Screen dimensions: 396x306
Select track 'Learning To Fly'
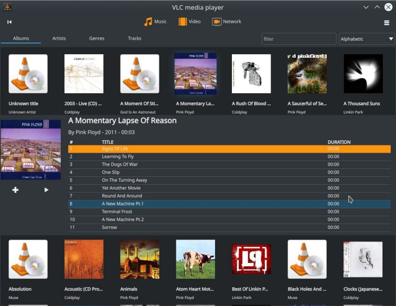click(229, 157)
